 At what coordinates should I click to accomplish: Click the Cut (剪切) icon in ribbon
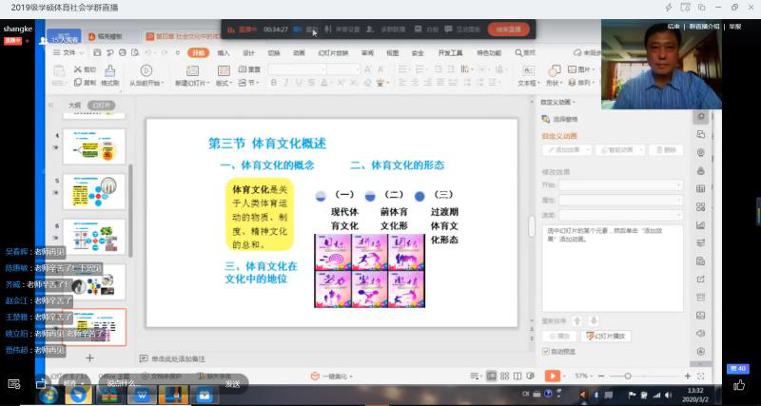(x=78, y=69)
